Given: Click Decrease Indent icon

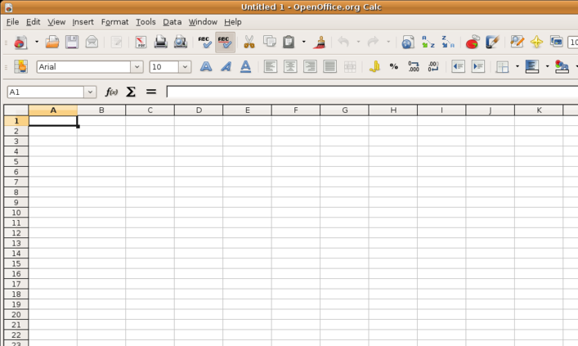Looking at the screenshot, I should (458, 67).
